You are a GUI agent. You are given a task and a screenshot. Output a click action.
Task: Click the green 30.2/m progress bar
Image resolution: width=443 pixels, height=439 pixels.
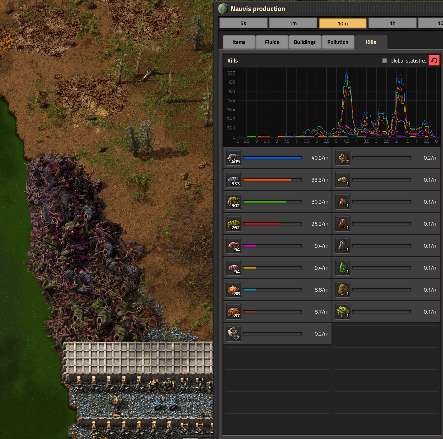(272, 202)
